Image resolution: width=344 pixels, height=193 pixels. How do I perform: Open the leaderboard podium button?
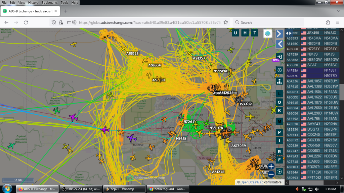pos(279,81)
